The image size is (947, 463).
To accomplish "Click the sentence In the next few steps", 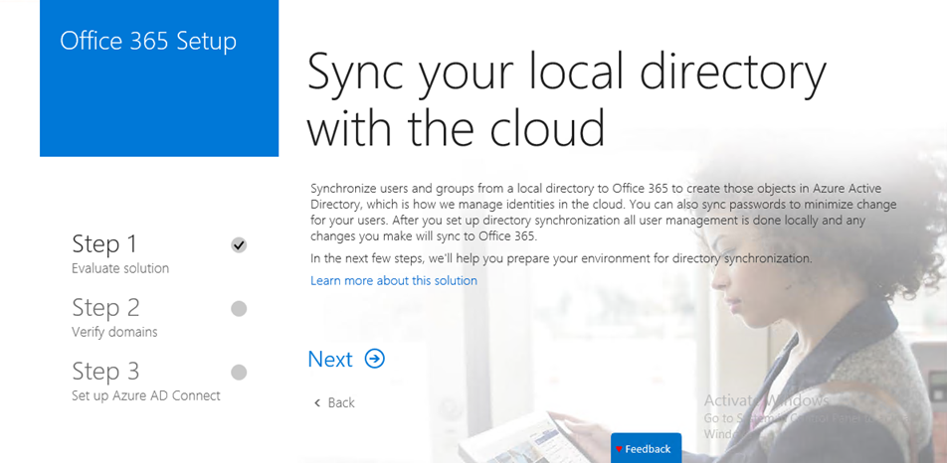I will (562, 259).
